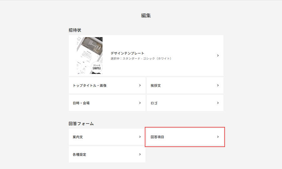Select the 回答項目 label

[157, 137]
